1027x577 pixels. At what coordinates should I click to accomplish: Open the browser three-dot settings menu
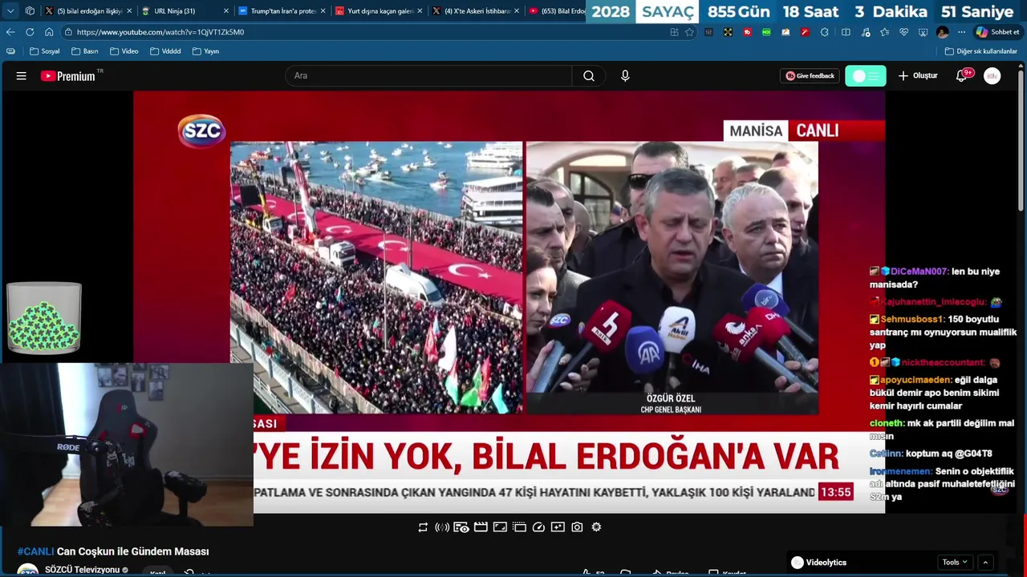961,32
